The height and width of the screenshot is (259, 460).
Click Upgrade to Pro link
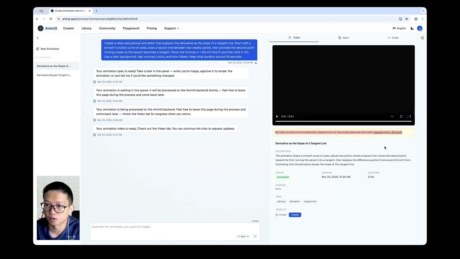point(388,132)
